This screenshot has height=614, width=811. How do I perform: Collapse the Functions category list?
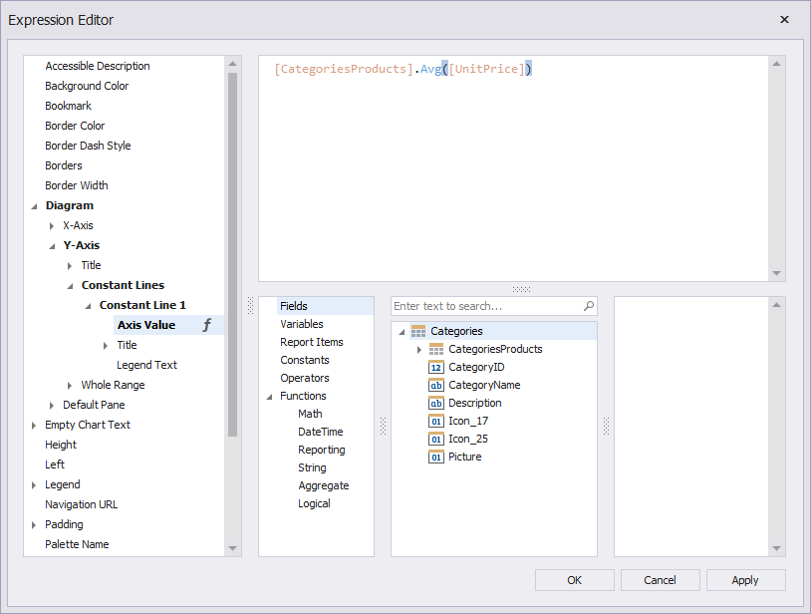(269, 397)
